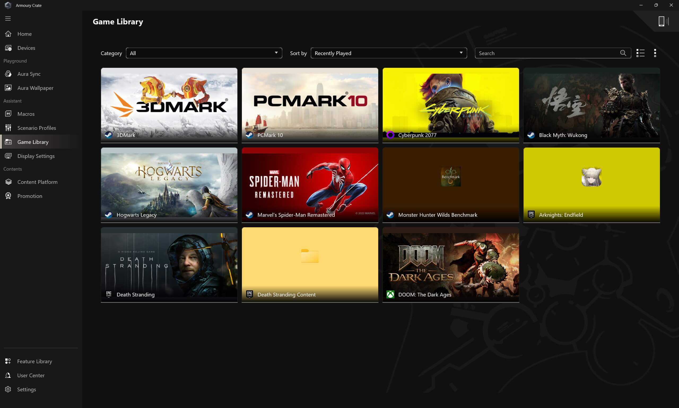The height and width of the screenshot is (408, 679).
Task: Click the three-dot more options icon
Action: pyautogui.click(x=655, y=53)
